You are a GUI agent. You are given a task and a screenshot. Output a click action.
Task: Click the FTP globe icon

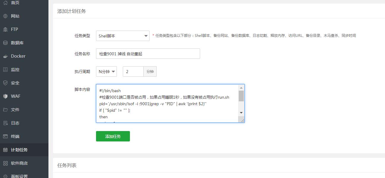coord(5,29)
